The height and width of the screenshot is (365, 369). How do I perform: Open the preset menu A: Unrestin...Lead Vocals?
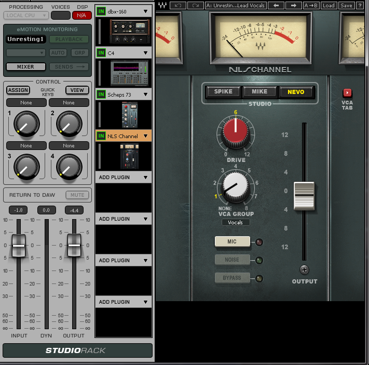[x=236, y=5]
